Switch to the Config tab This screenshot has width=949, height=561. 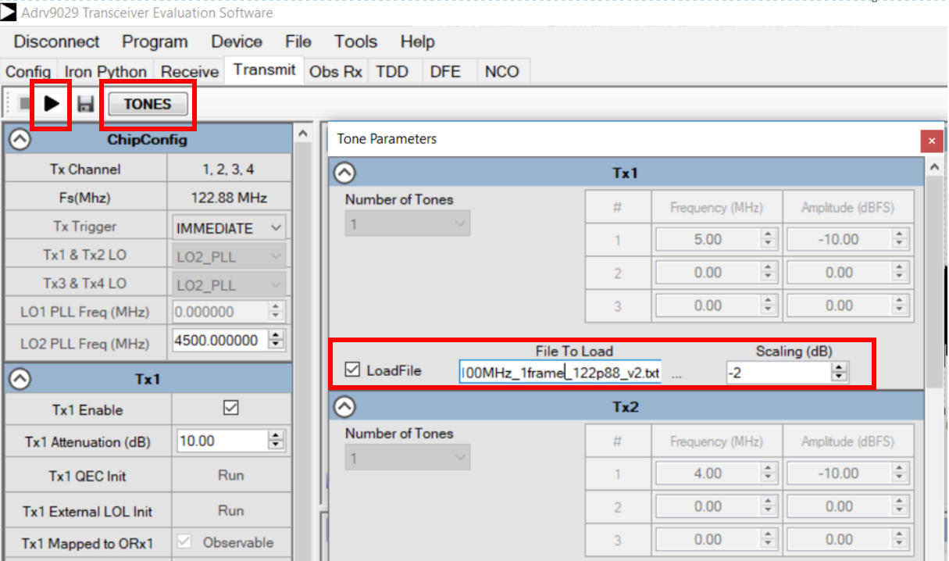coord(28,72)
